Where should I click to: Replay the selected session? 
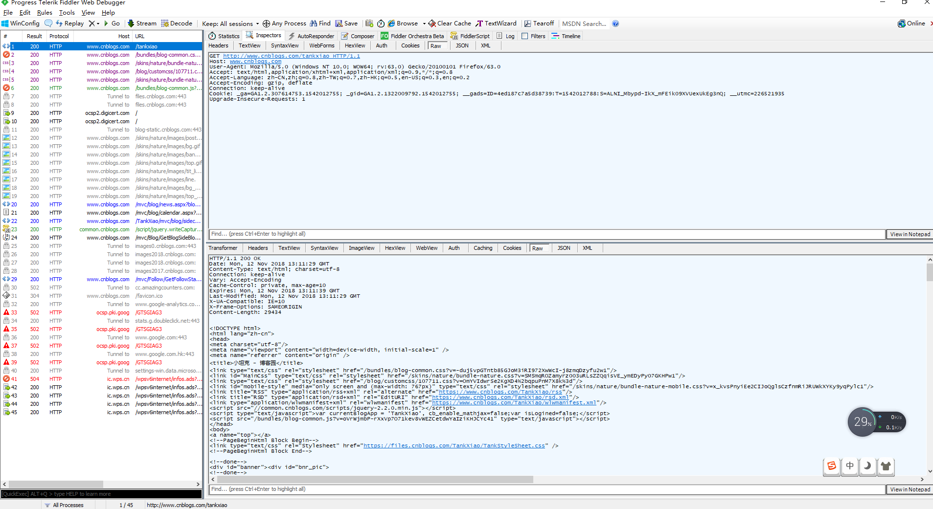click(69, 23)
